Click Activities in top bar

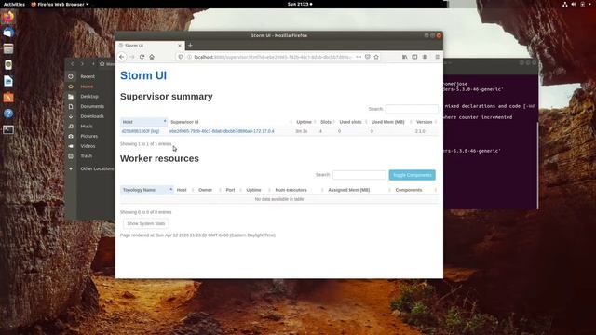point(14,4)
